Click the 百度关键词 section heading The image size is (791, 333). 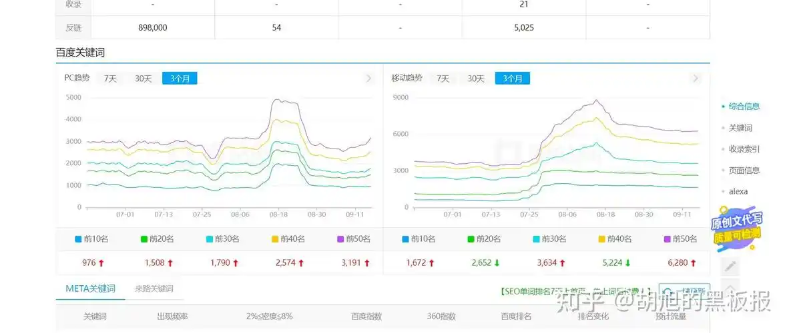[x=80, y=53]
